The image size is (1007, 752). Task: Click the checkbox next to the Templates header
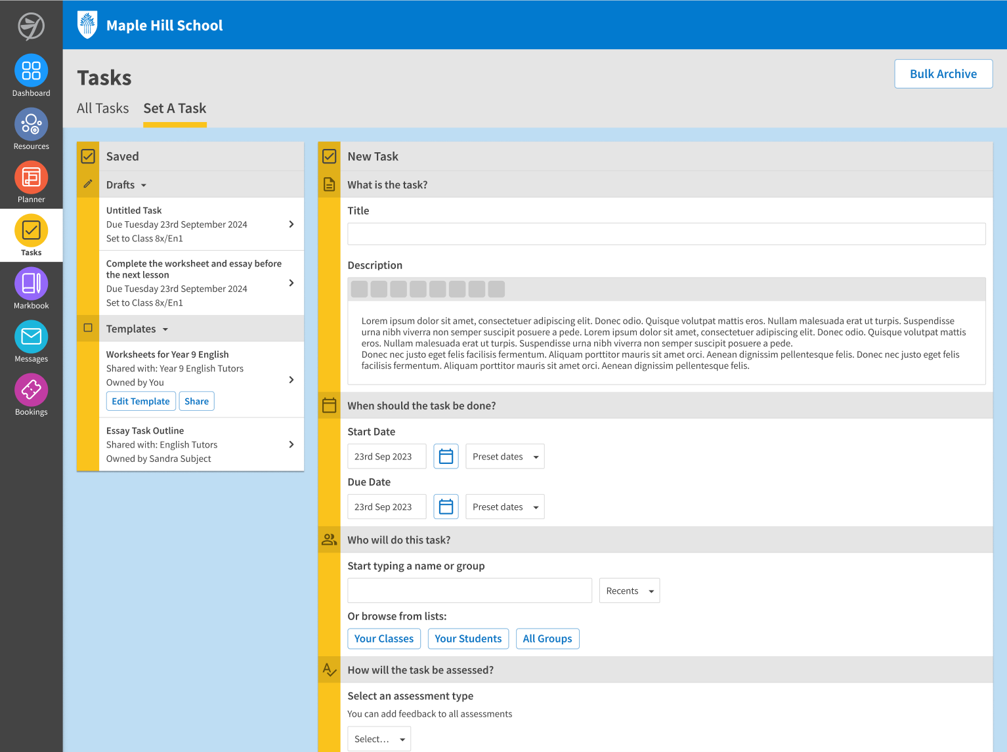click(87, 328)
